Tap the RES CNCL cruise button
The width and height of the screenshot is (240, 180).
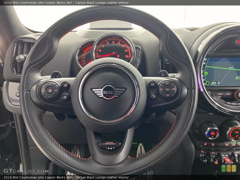click(43, 90)
